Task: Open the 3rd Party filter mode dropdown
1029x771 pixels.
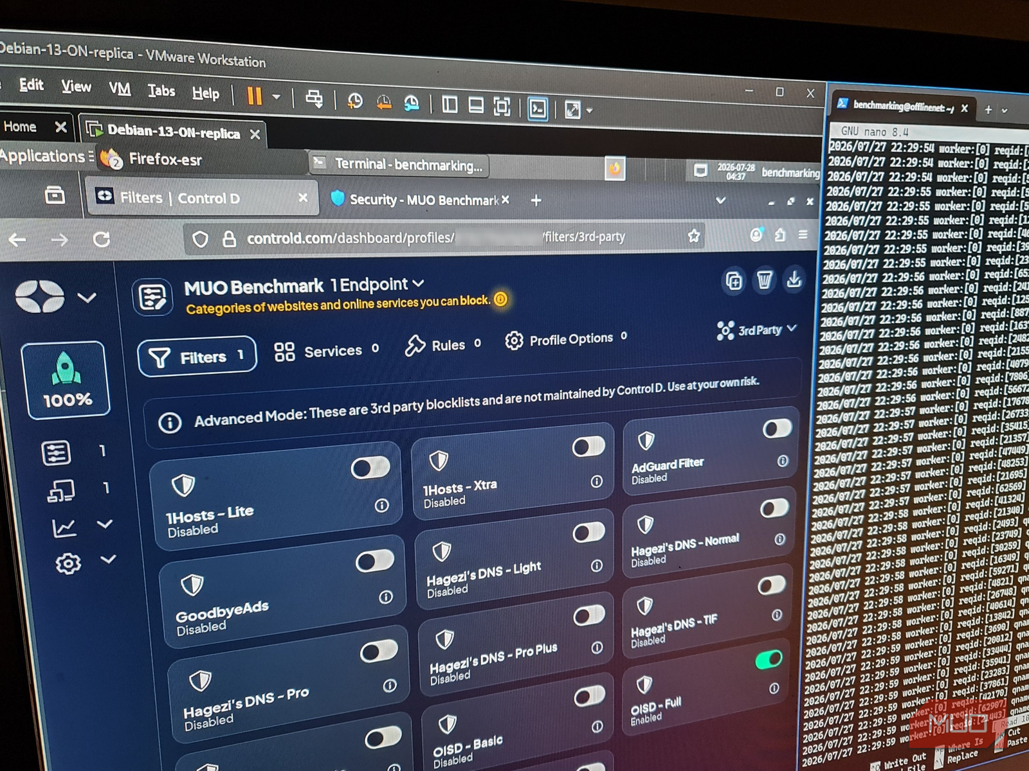Action: 758,330
